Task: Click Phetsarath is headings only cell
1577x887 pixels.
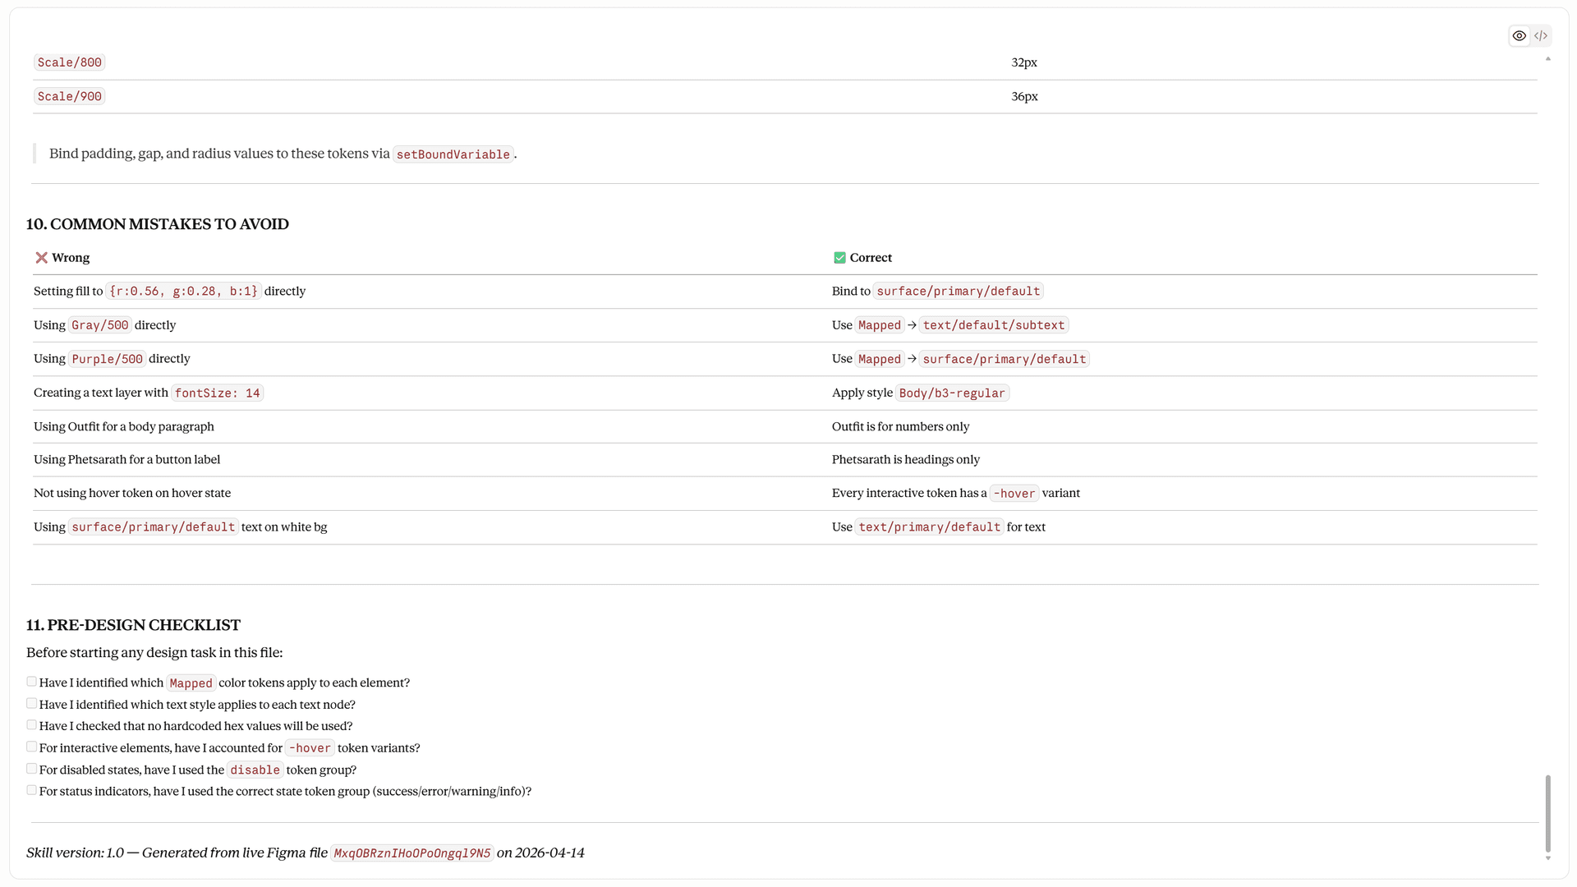Action: pyautogui.click(x=906, y=460)
